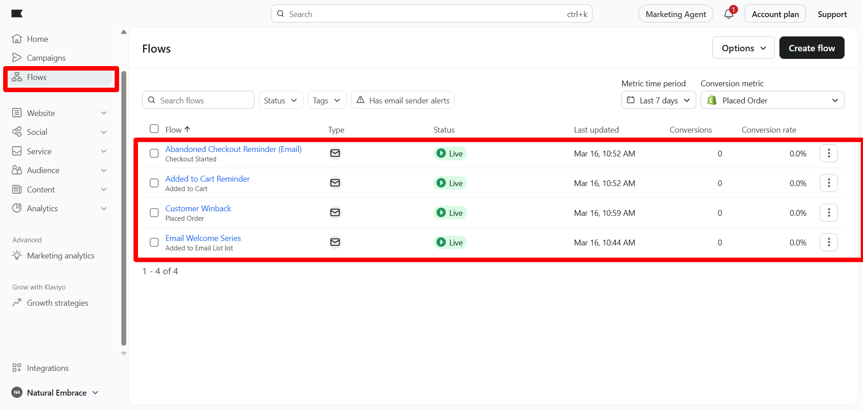
Task: Click the sidebar vertical scrollbar
Action: (x=124, y=207)
